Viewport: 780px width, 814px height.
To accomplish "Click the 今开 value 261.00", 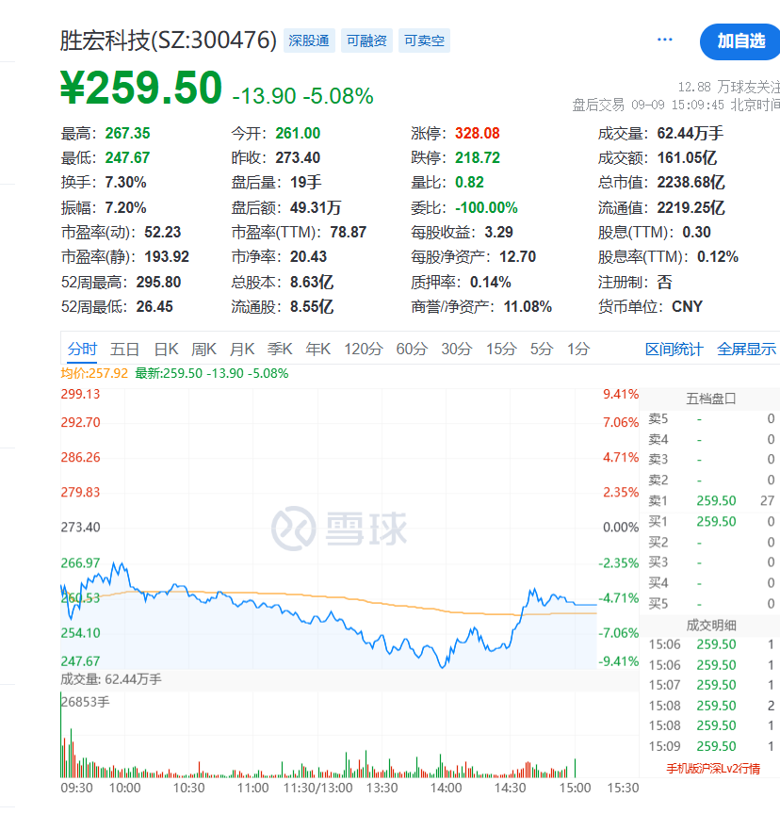I will pyautogui.click(x=298, y=134).
